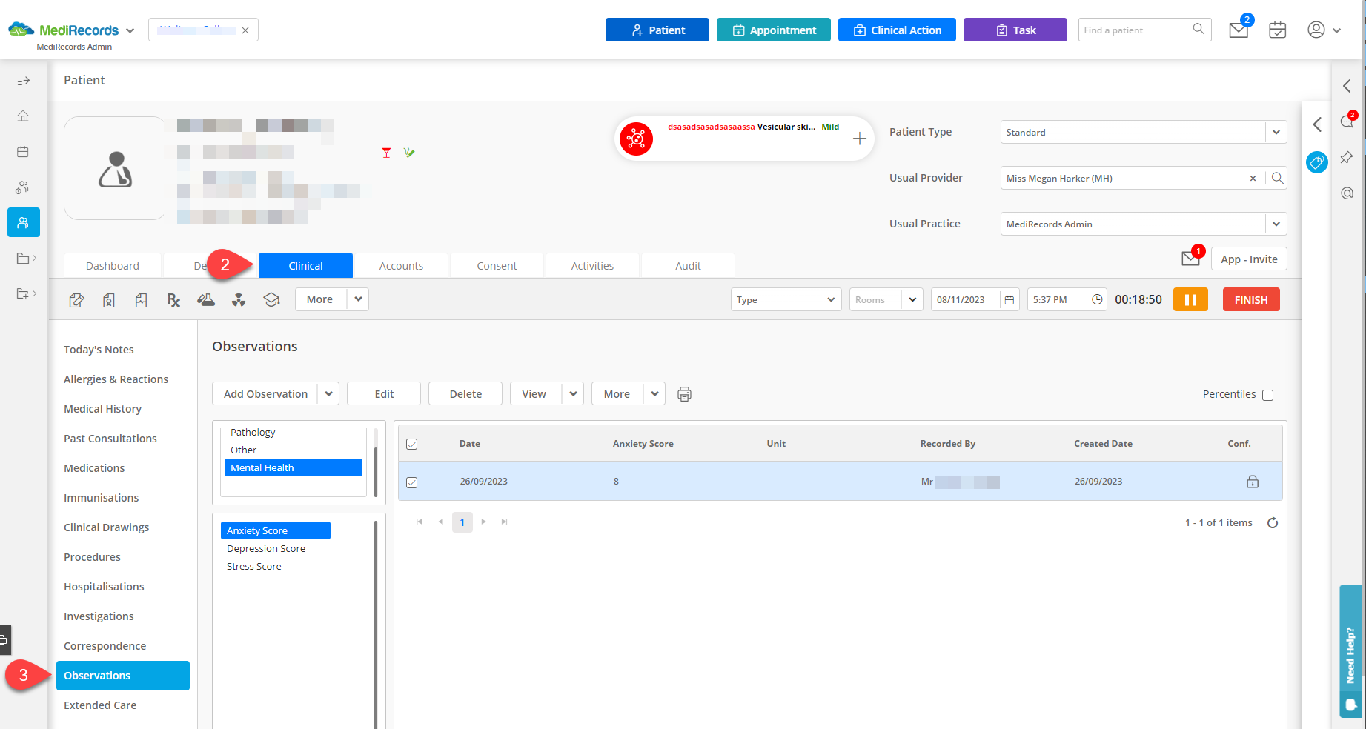Switch to the Accounts tab

[x=401, y=265]
